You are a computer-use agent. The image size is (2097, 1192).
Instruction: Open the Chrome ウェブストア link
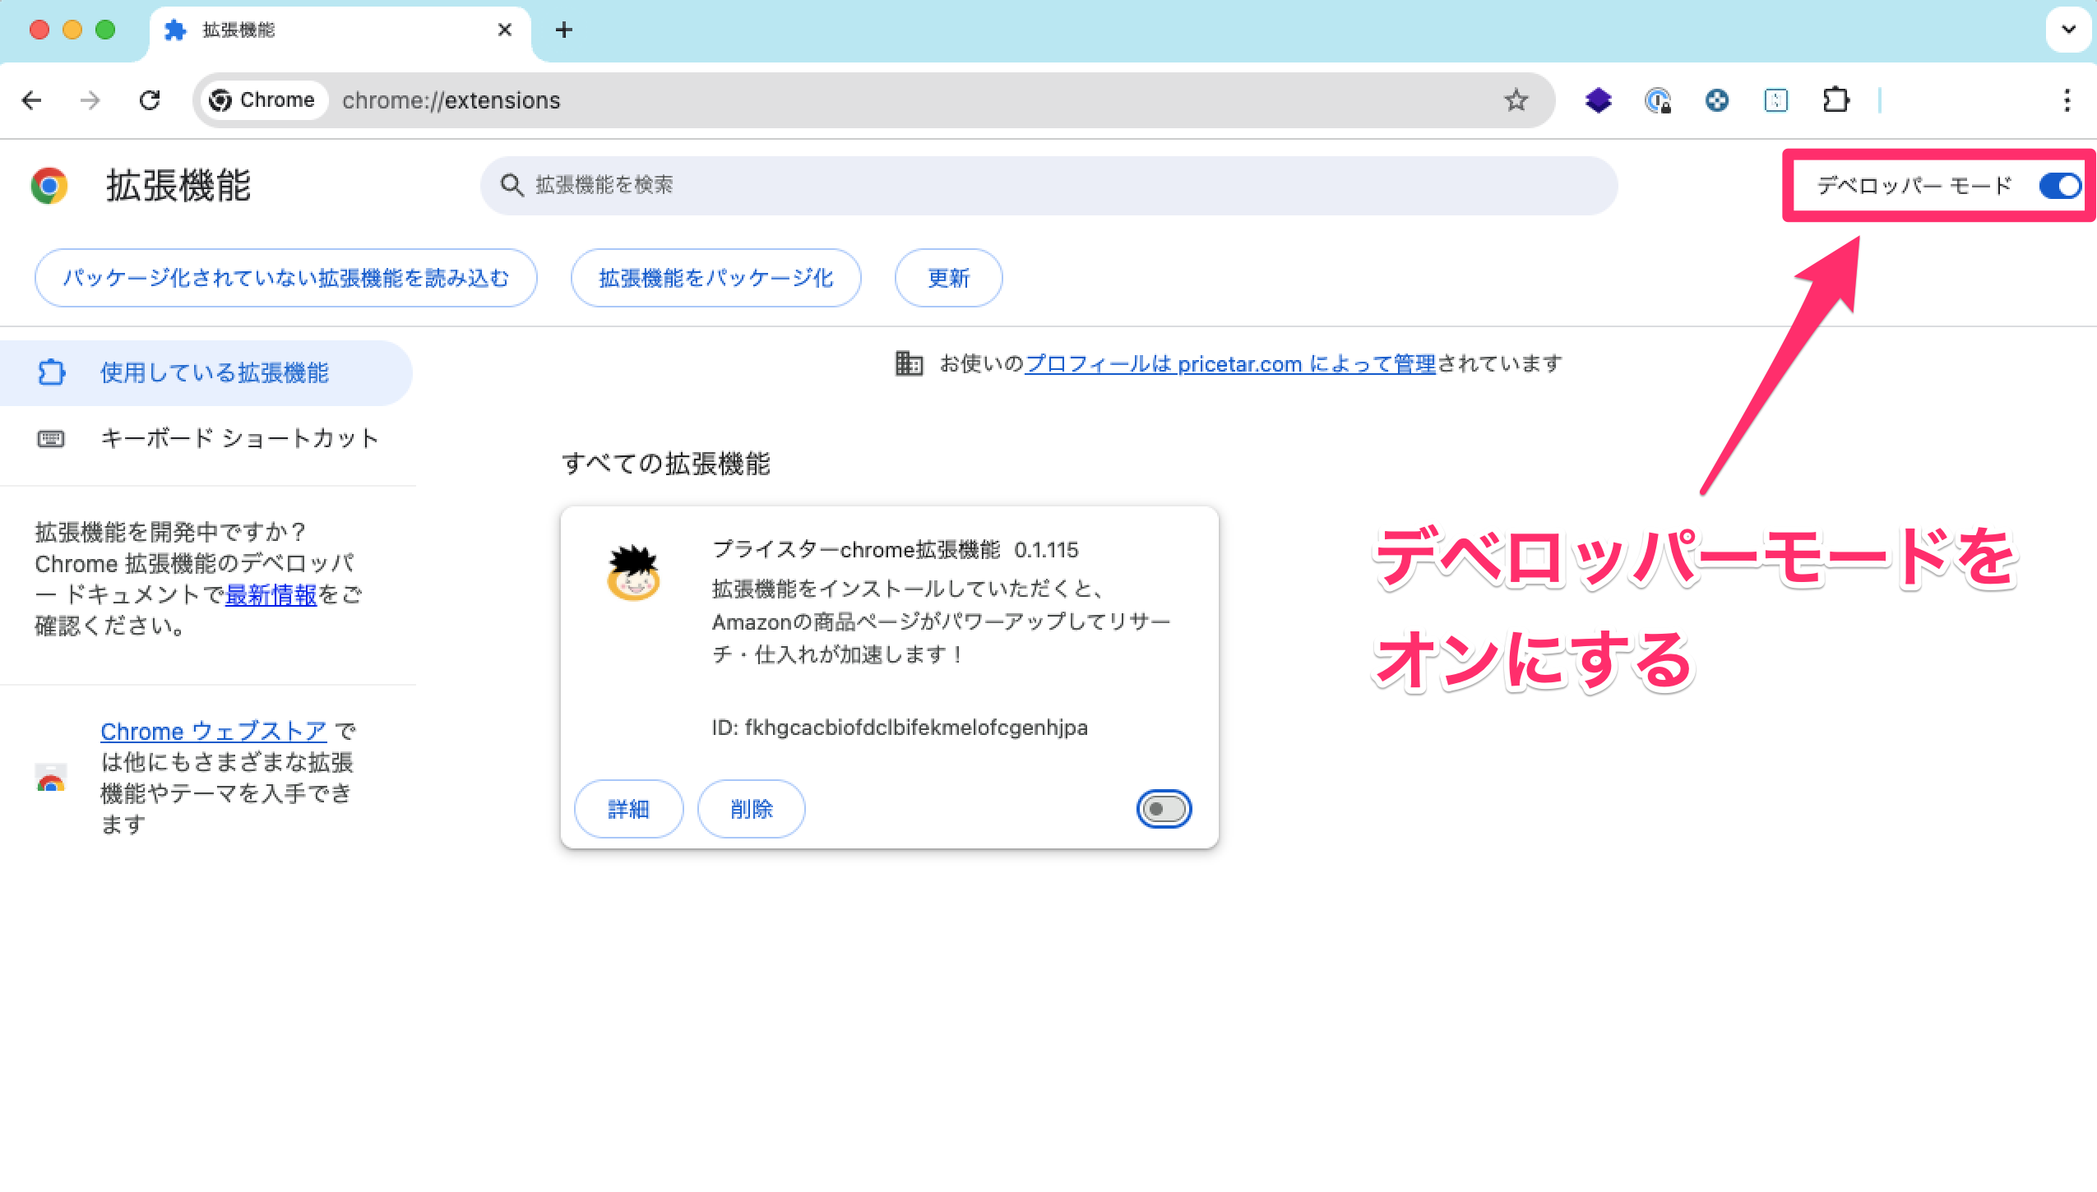(213, 731)
